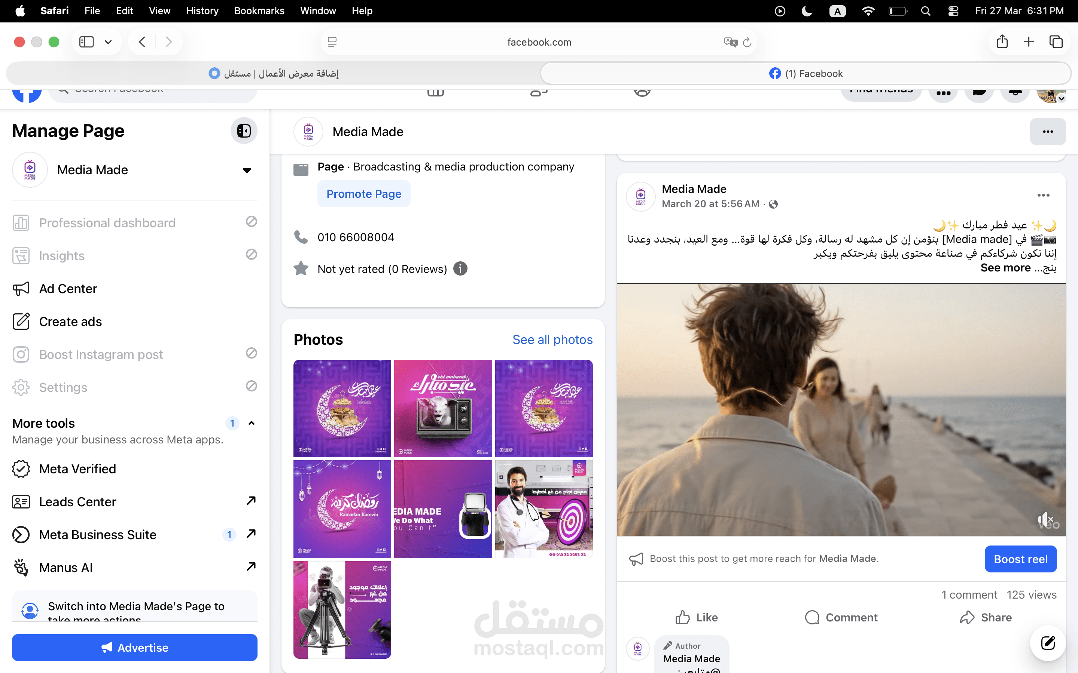Viewport: 1078px width, 673px height.
Task: Open the Apple menu
Action: point(20,11)
